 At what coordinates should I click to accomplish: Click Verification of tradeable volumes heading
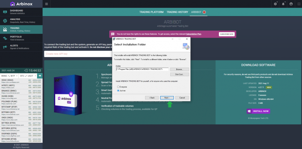[117, 106]
